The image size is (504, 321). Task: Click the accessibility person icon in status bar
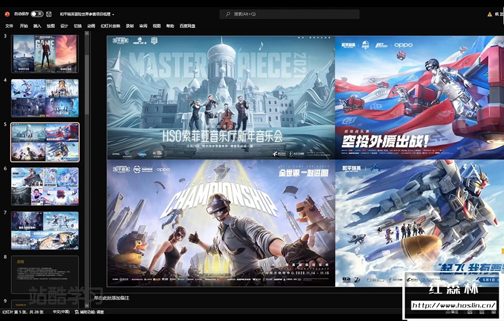76,312
